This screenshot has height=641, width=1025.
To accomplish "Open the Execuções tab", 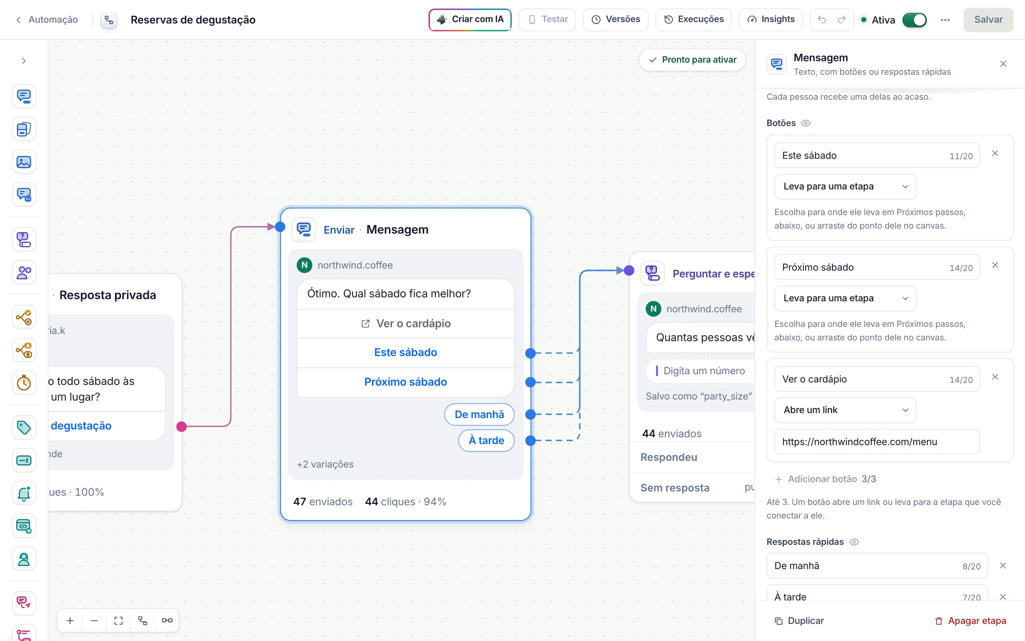I will pos(693,20).
